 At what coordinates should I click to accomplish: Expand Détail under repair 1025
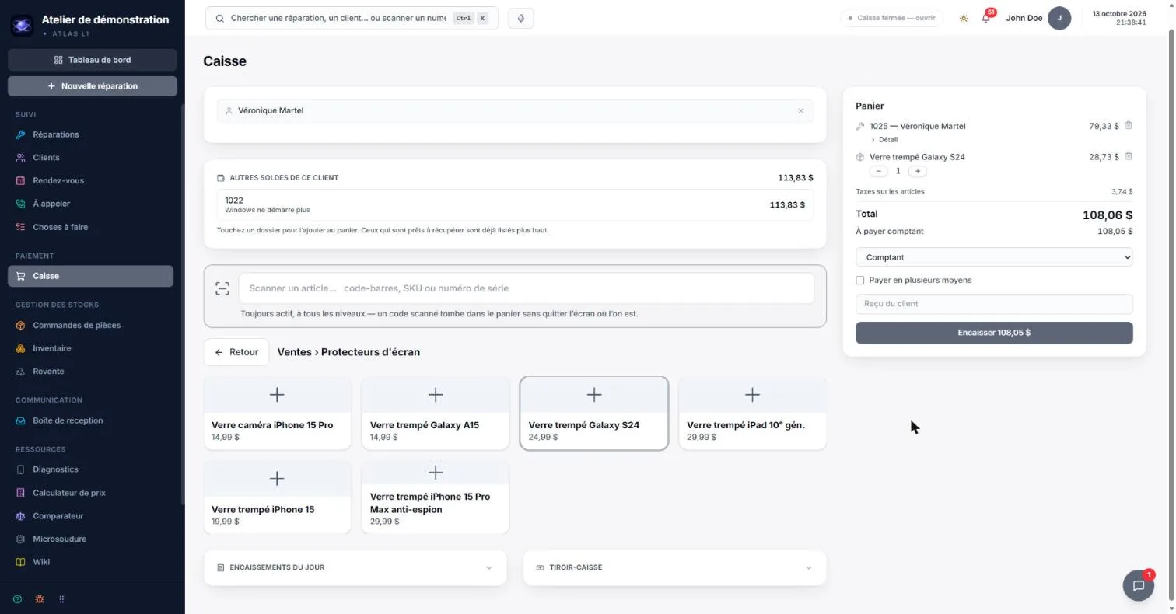[x=884, y=140]
